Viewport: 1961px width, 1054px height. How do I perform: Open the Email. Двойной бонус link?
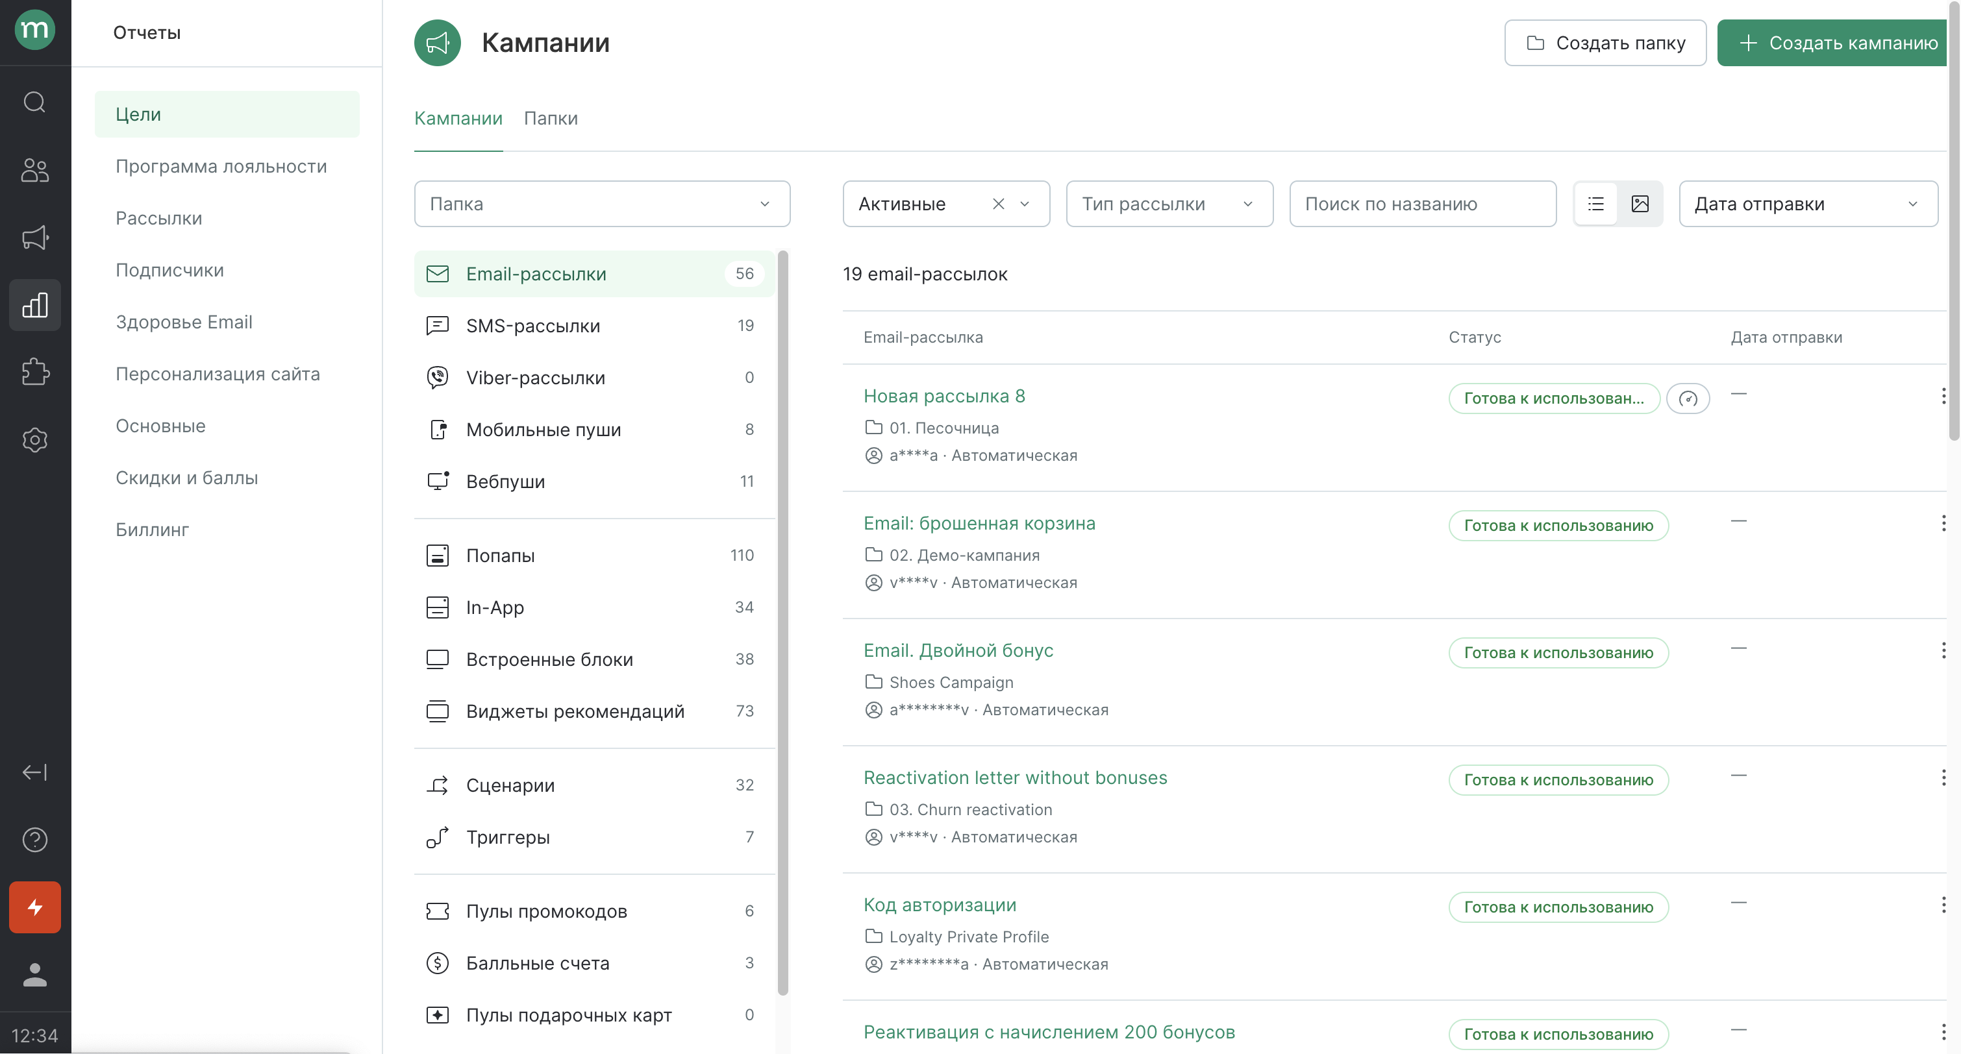(x=958, y=650)
